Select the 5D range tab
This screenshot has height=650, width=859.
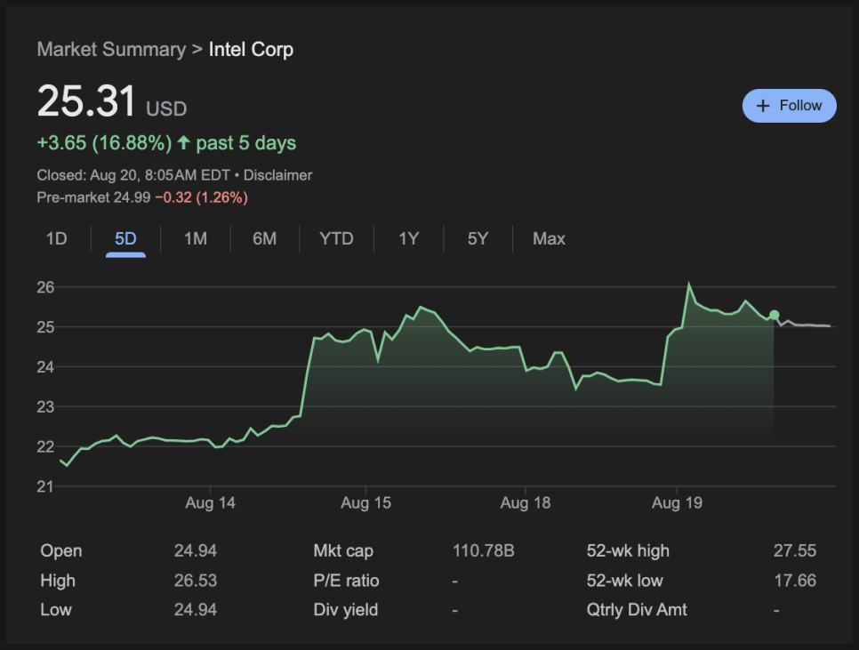[x=125, y=239]
